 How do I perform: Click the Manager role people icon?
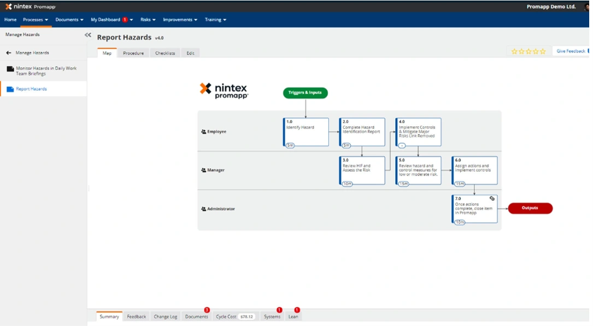click(203, 170)
